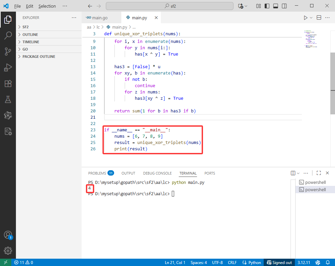Open editor More Actions ellipsis
This screenshot has height=266, width=335.
point(327,18)
